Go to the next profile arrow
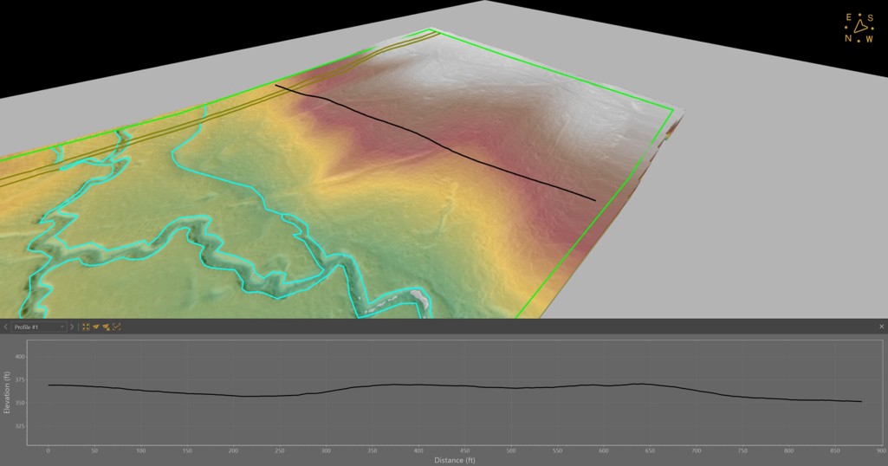 [x=72, y=327]
